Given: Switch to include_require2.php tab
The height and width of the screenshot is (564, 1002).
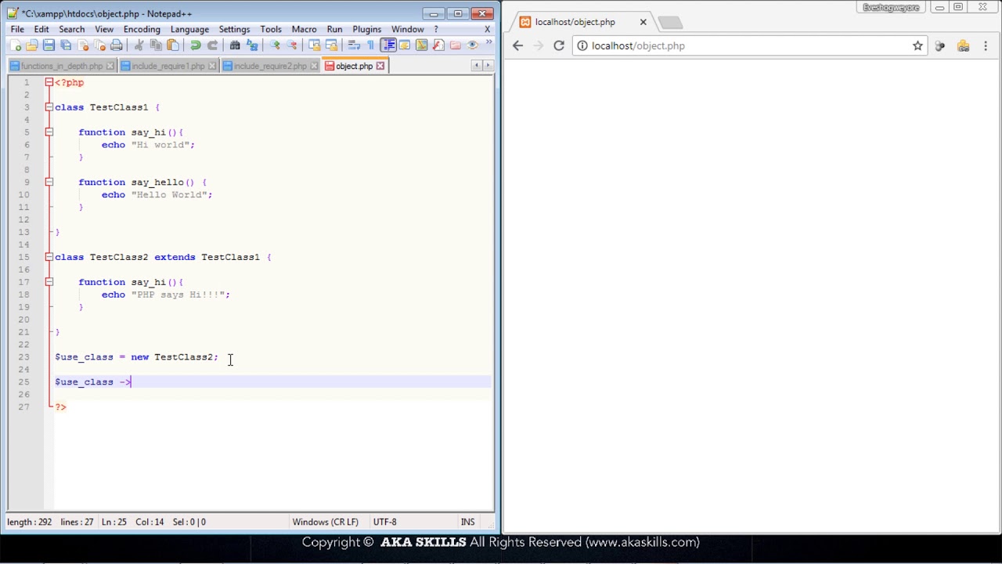Looking at the screenshot, I should 270,66.
